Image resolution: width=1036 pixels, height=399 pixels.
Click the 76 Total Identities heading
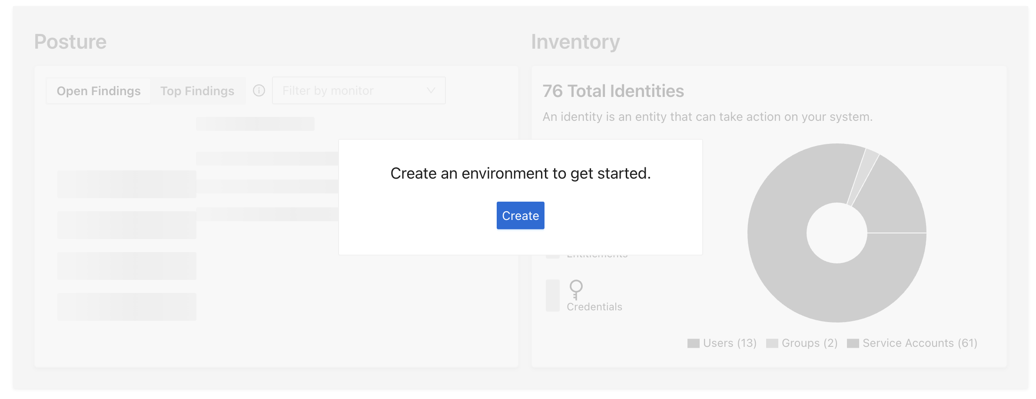click(x=613, y=91)
